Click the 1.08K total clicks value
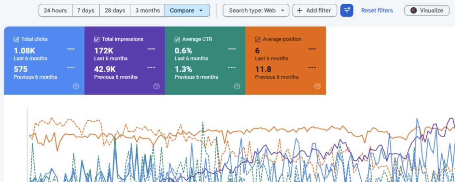The height and width of the screenshot is (182, 455). pos(24,51)
